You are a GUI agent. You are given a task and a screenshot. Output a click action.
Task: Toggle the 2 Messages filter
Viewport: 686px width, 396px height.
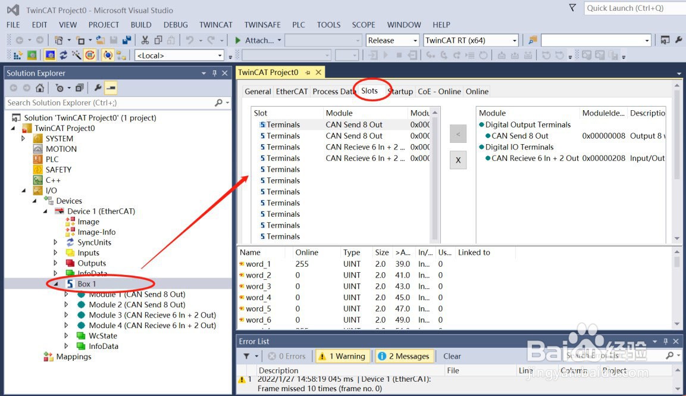click(404, 356)
